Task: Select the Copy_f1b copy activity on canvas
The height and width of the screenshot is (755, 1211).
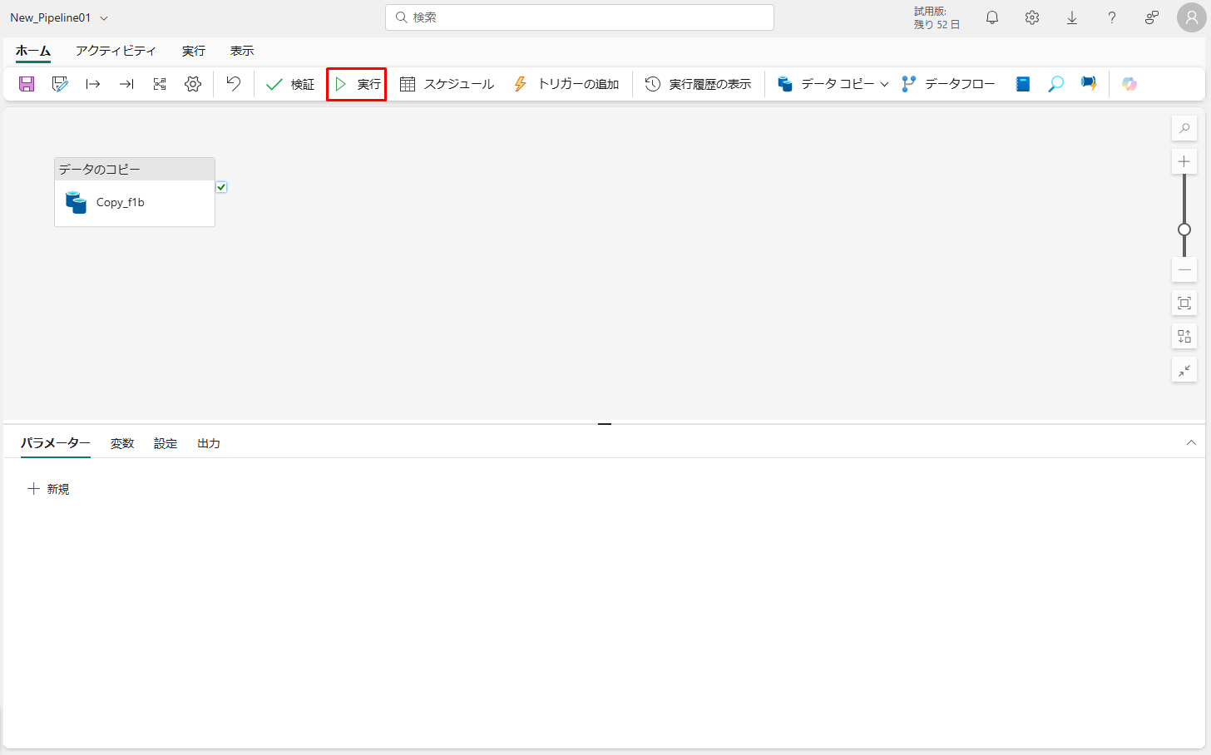Action: 135,203
